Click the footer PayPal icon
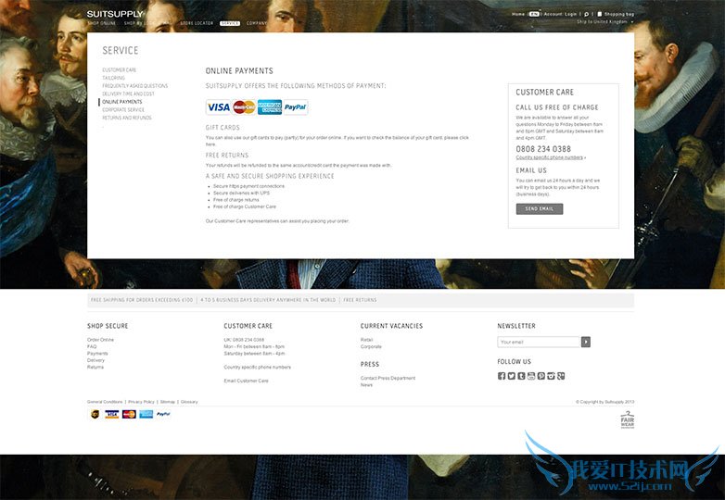725x500 pixels. 163,414
